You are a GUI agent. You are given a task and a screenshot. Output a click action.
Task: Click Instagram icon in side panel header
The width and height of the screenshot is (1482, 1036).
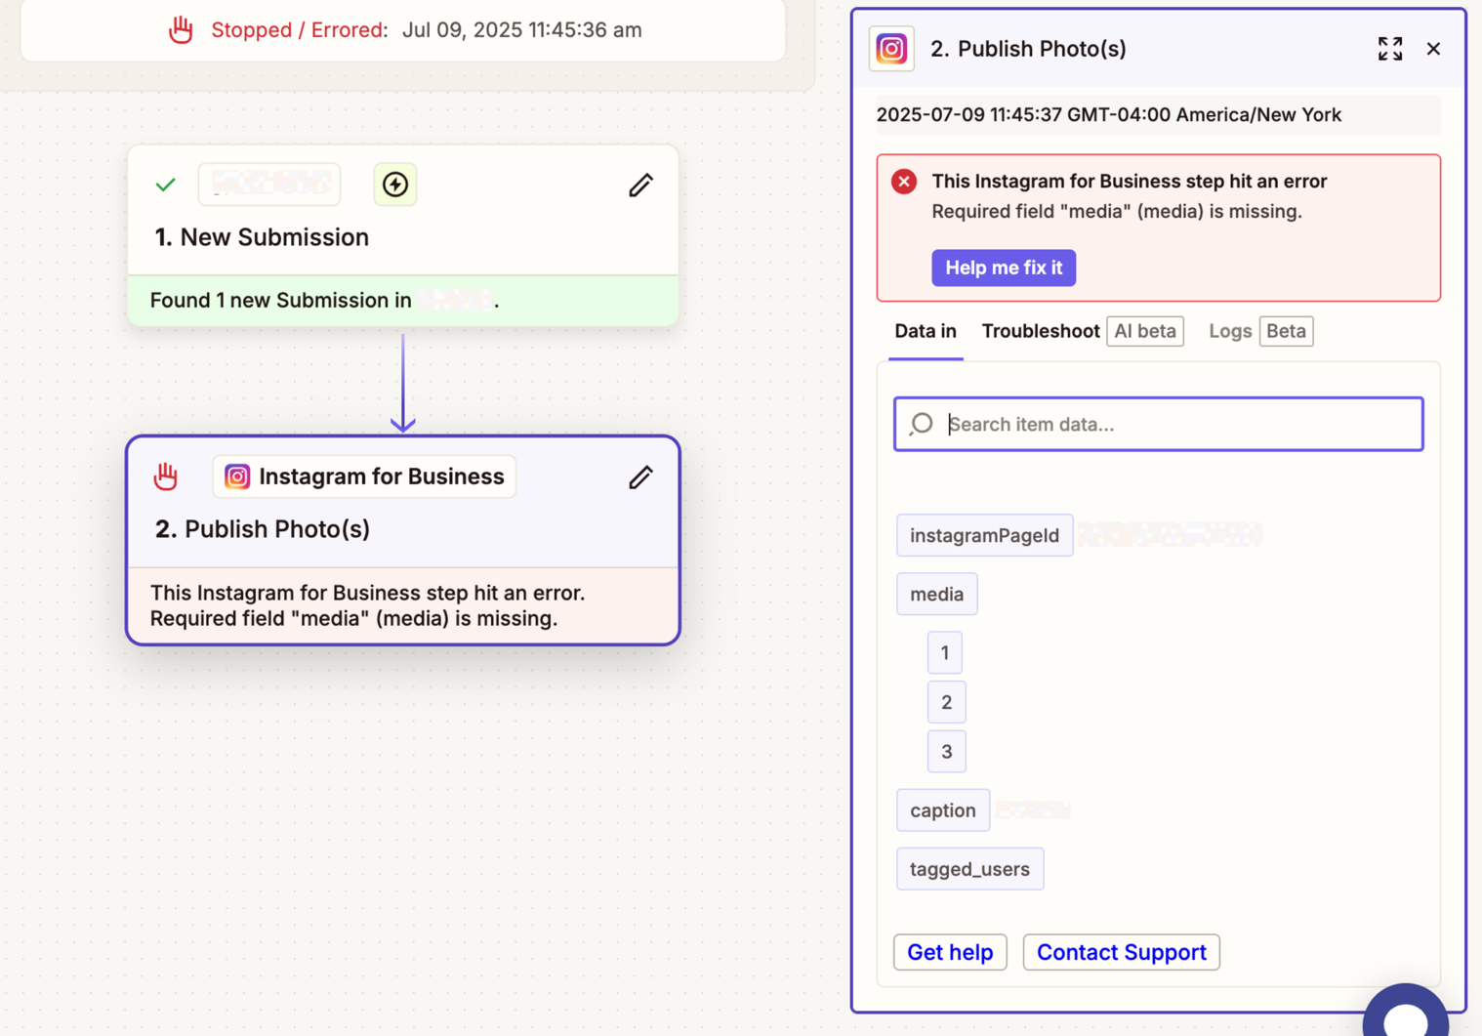tap(891, 49)
